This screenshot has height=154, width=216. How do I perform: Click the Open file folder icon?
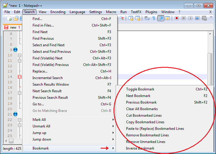[x=16, y=19]
